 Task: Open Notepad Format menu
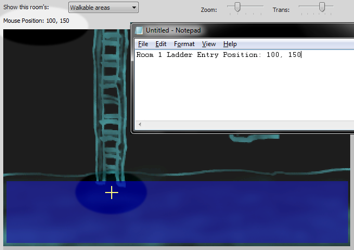click(x=184, y=44)
